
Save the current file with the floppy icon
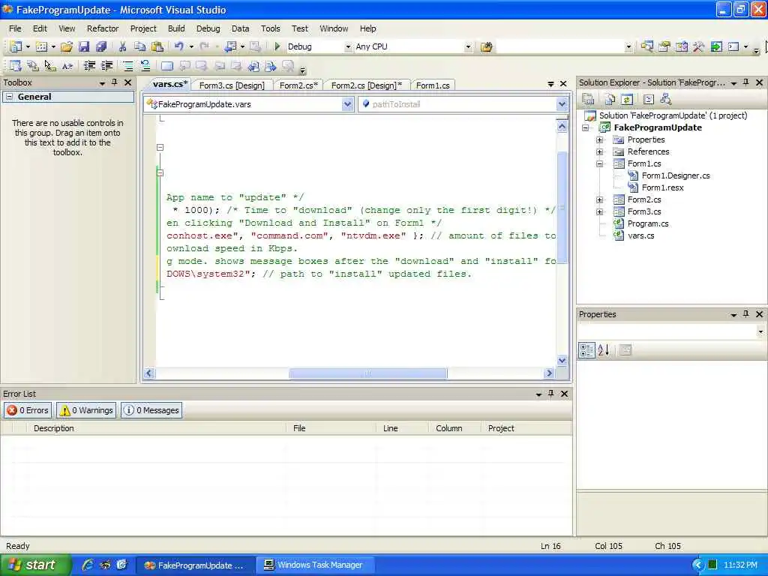[84, 47]
